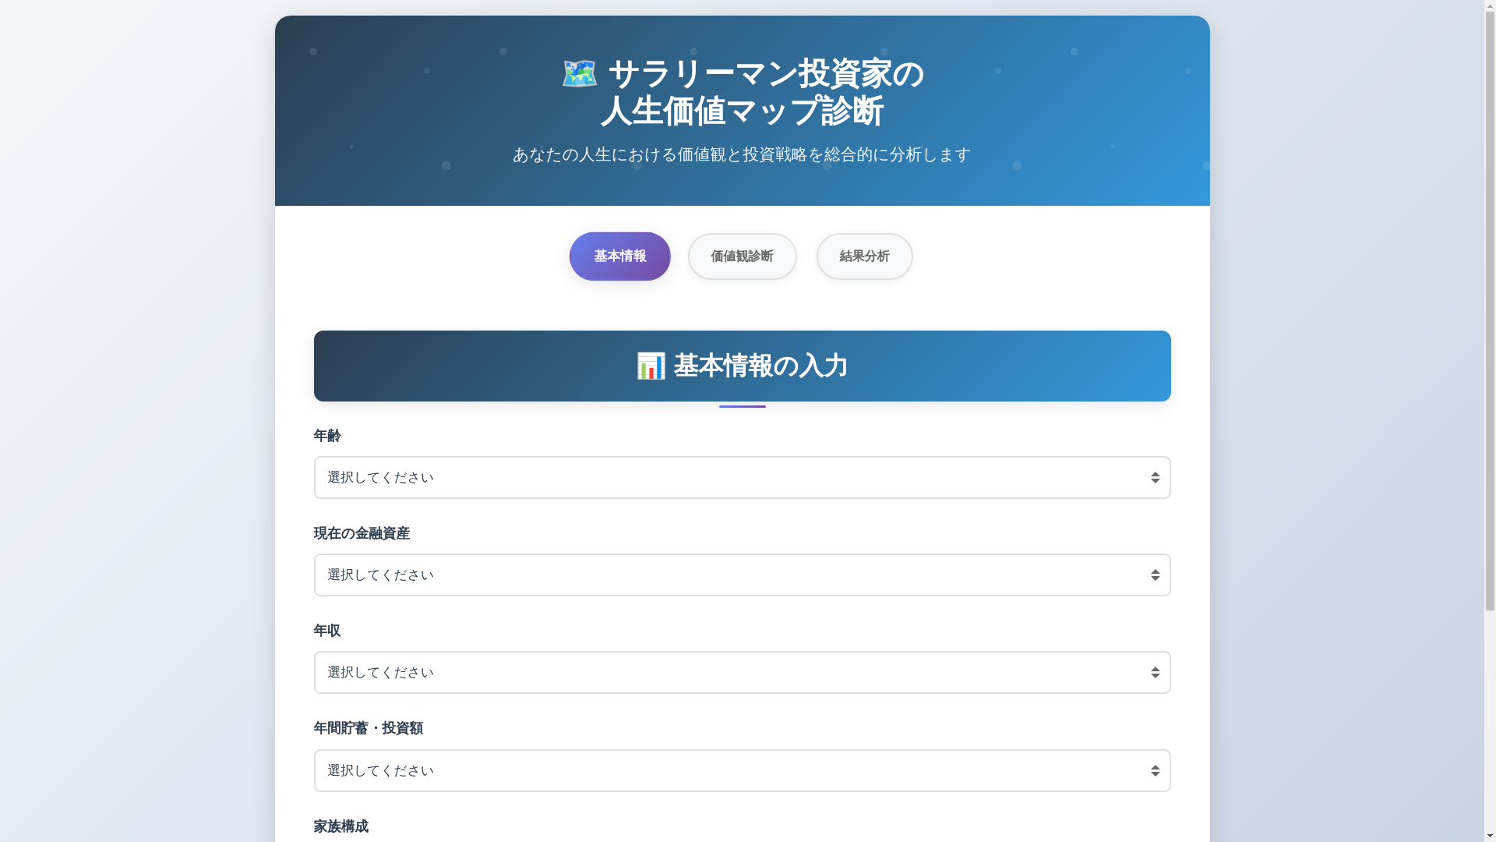Viewport: 1496px width, 842px height.
Task: Go to the 結果分析 tab
Action: click(x=864, y=256)
